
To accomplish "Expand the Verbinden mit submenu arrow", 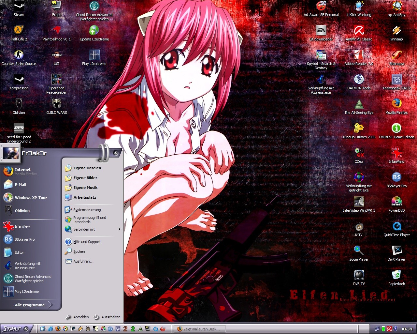I will (x=120, y=229).
